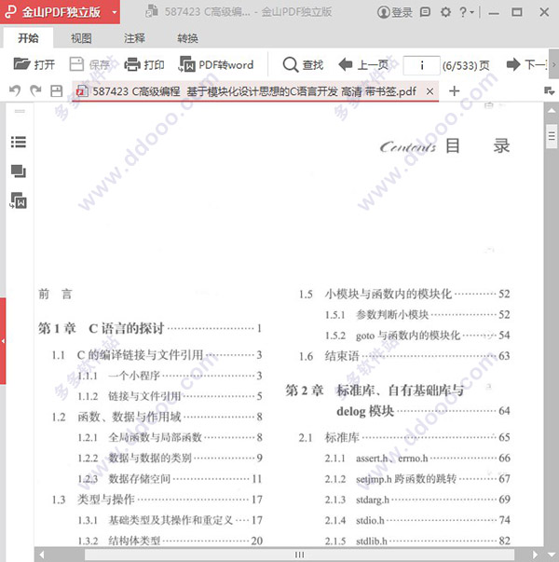Click entry 2.1.4 stdio.h
Image resolution: width=559 pixels, height=562 pixels.
(x=417, y=520)
